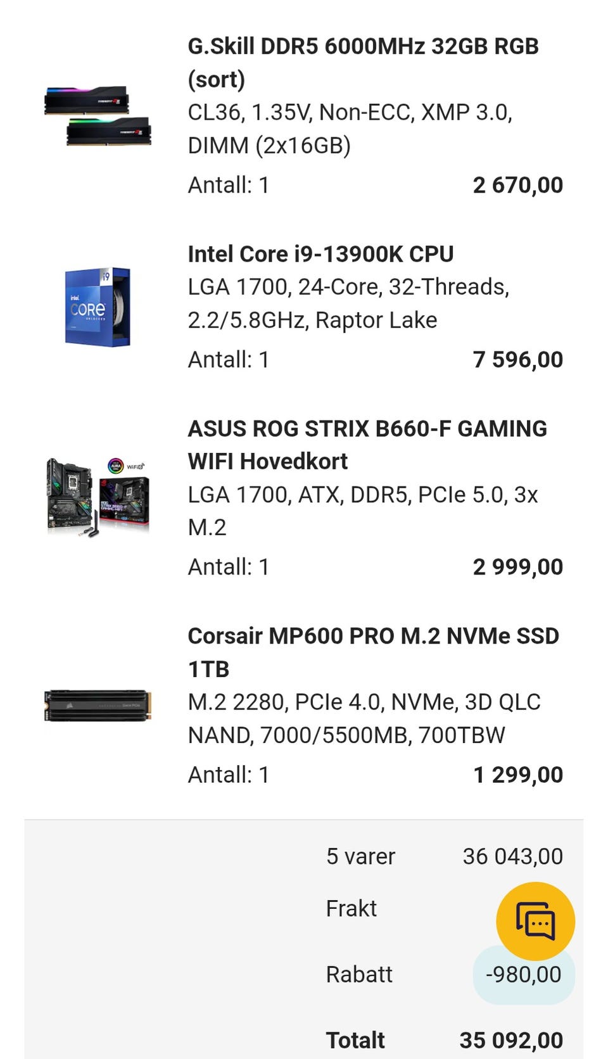
Task: Open ASUS ROG STRIX B660-F GAMING title
Action: click(x=367, y=445)
